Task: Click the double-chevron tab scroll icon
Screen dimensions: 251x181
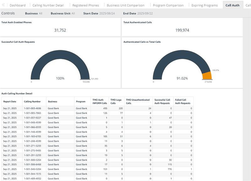Action: (x=3, y=5)
